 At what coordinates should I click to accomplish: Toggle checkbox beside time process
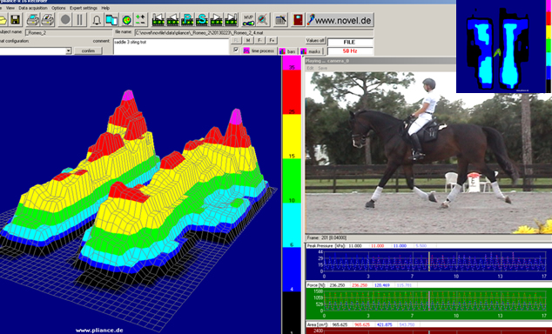(236, 50)
